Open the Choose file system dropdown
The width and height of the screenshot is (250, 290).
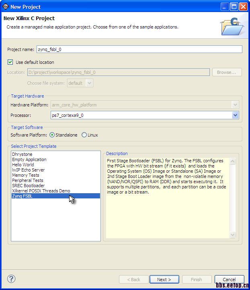click(80, 83)
